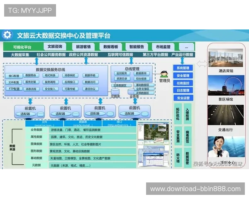Click the 属性数据 row label
Screen dimensions: 249x199
tap(37, 137)
